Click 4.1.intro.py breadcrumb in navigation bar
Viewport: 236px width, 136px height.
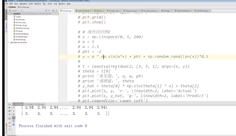point(23,7)
